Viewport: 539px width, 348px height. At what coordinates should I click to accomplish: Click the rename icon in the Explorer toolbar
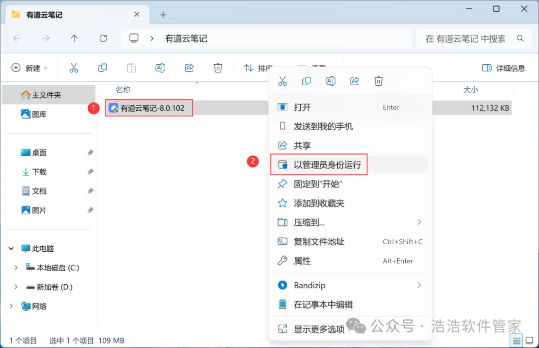tap(160, 68)
